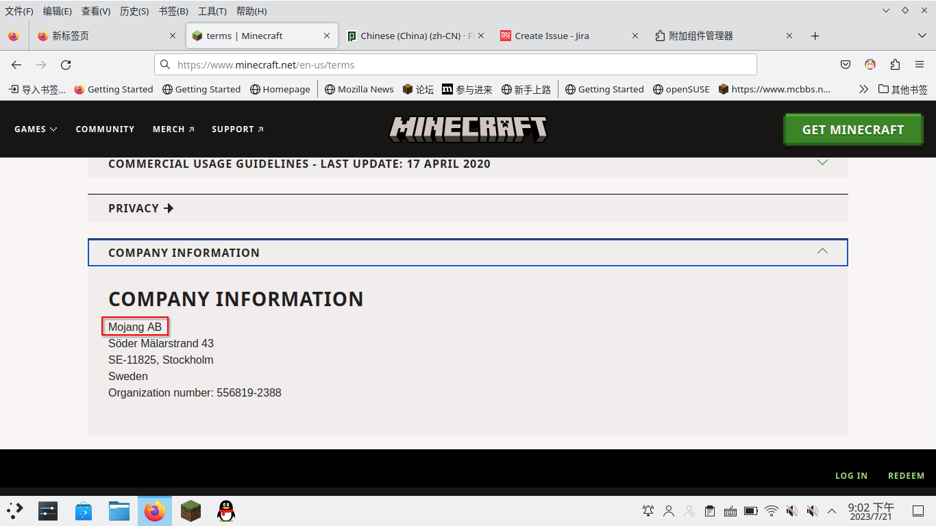Open a new browser tab
Screen dimensions: 936x526
click(815, 36)
